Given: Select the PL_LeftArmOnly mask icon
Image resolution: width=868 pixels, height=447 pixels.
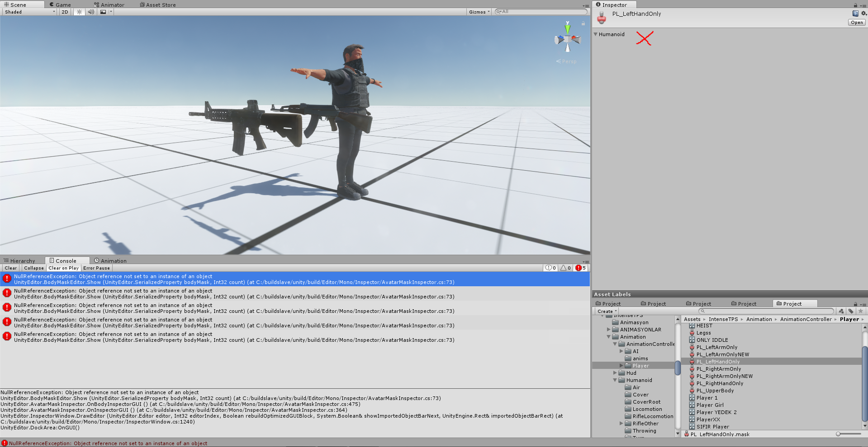Looking at the screenshot, I should tap(692, 347).
